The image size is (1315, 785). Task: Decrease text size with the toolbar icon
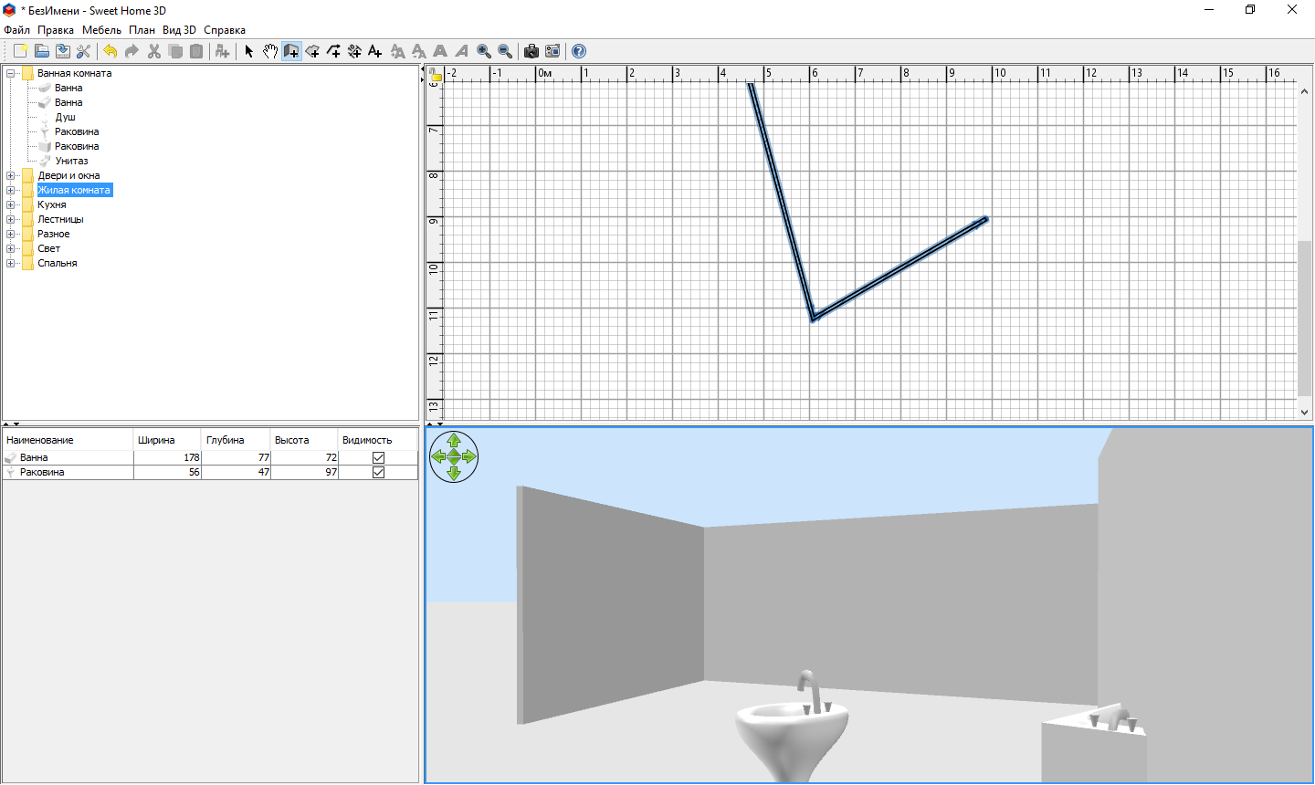[419, 51]
